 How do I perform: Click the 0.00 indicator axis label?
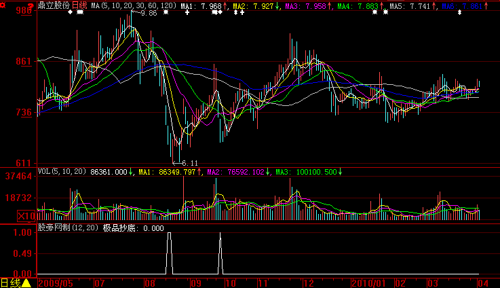22,274
